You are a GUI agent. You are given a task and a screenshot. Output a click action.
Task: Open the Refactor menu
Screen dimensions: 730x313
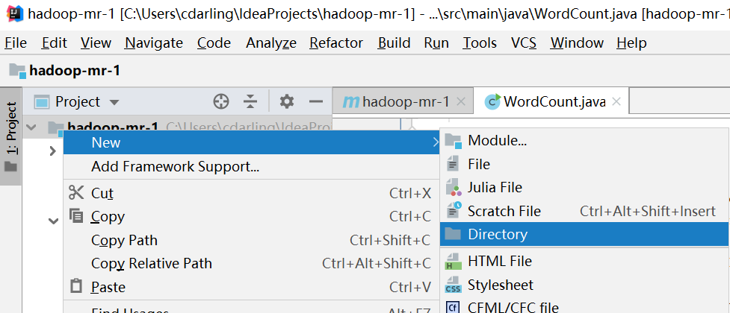[336, 42]
